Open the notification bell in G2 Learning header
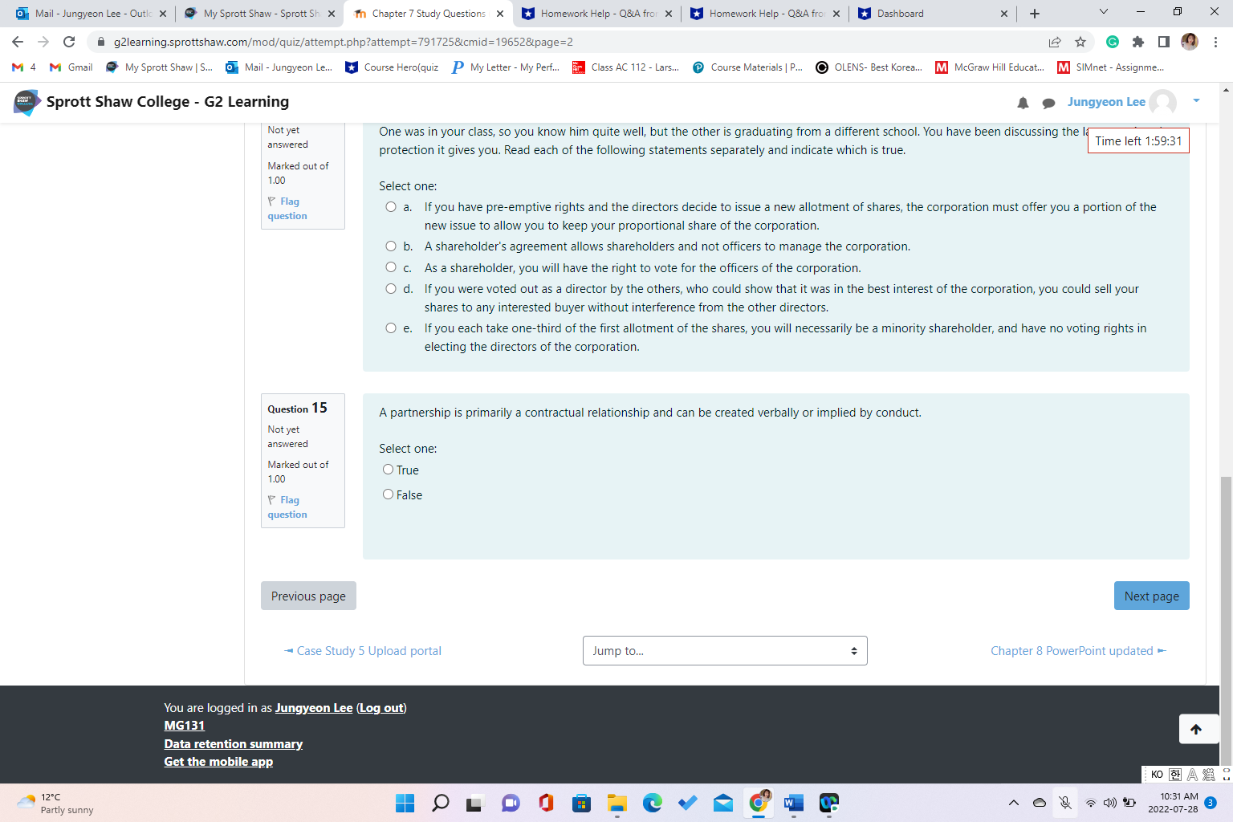Viewport: 1233px width, 822px height. (1023, 102)
